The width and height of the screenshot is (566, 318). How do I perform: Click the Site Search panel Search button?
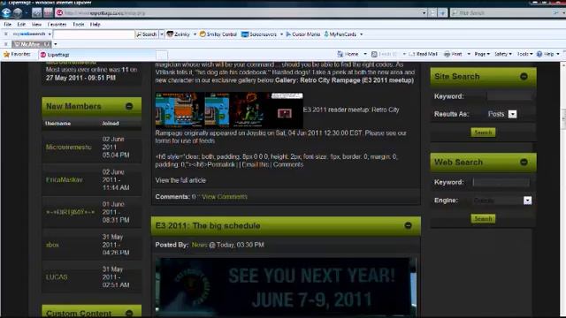(x=483, y=132)
